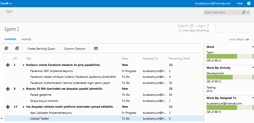The image size is (254, 123).
Task: Collapse the Work by Activity section
Action: click(x=253, y=67)
